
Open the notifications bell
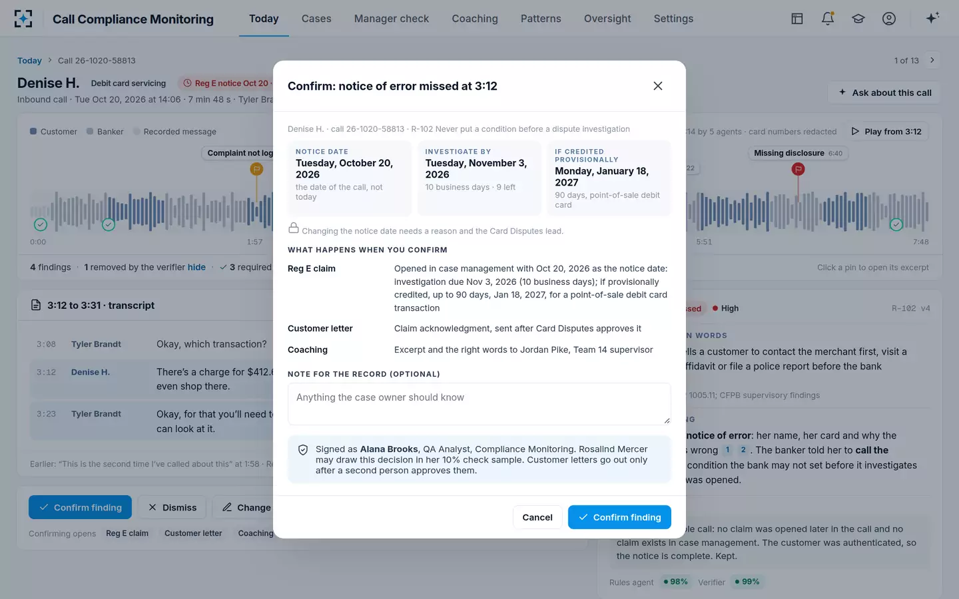828,19
